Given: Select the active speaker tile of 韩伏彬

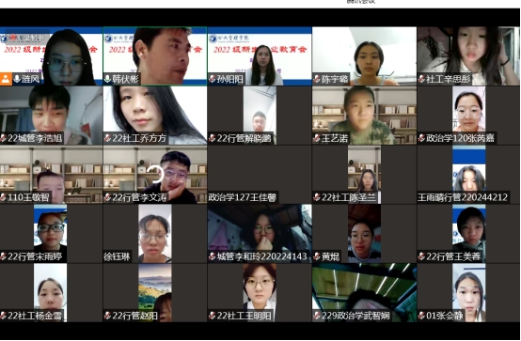Looking at the screenshot, I should (x=155, y=56).
